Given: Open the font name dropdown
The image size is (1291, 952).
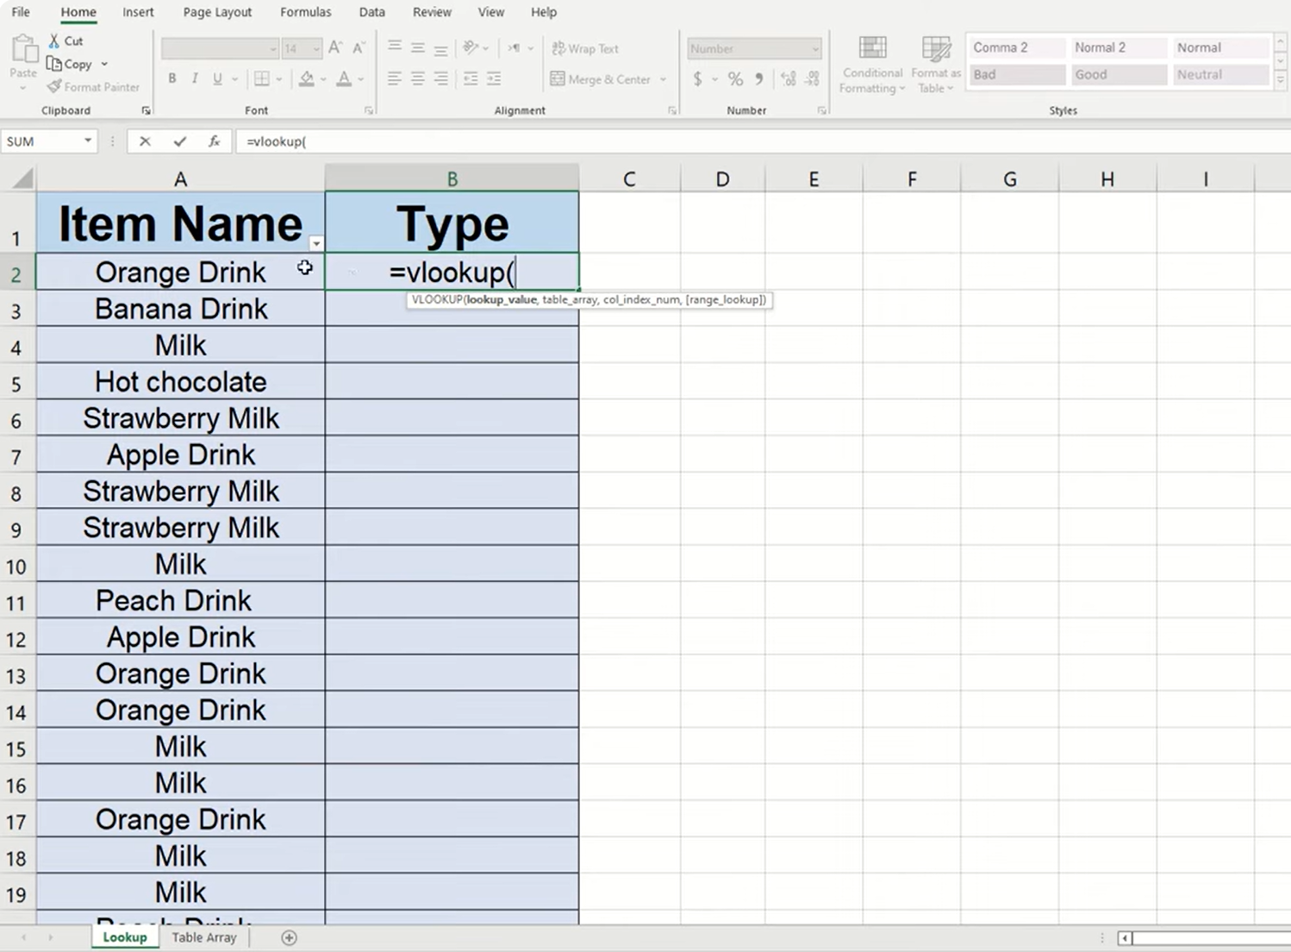Looking at the screenshot, I should [x=272, y=49].
